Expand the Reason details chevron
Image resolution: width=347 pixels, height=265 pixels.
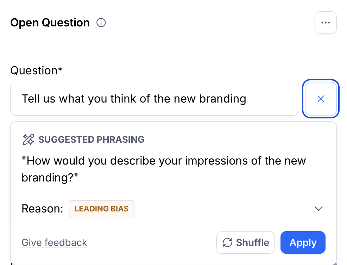coord(318,209)
